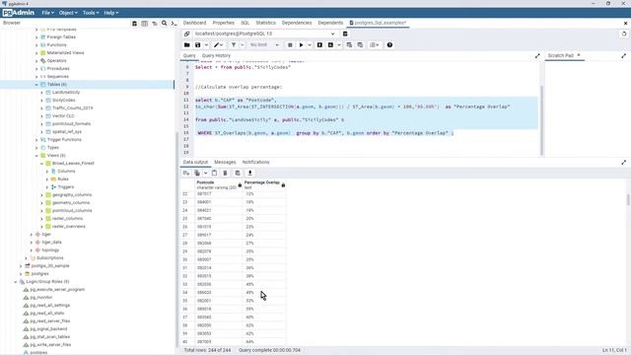Click the Postcode column header
Viewport: 631px width, 355px height.
pyautogui.click(x=219, y=184)
